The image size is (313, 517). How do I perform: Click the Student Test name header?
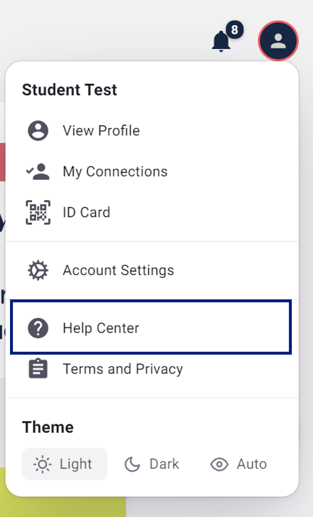[70, 90]
